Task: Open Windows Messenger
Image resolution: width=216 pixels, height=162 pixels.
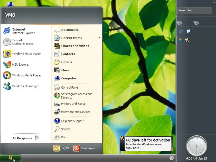Action: [x=21, y=86]
